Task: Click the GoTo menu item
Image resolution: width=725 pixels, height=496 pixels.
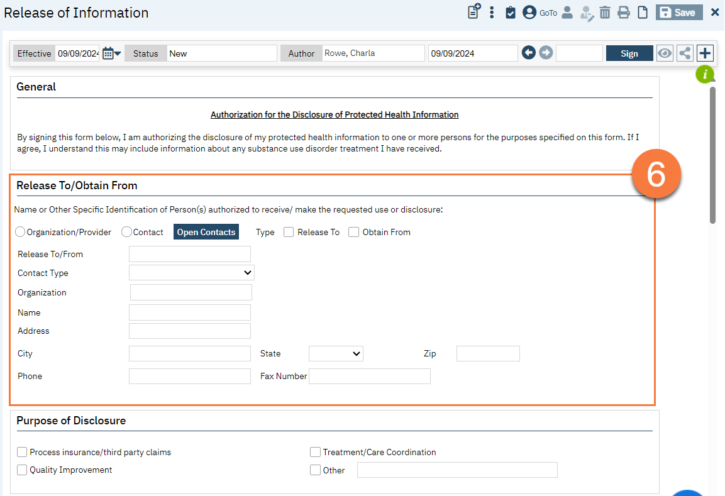Action: tap(547, 12)
